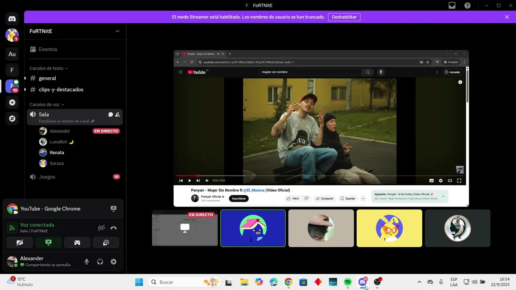The image size is (516, 290).
Task: Open Spotify from the taskbar
Action: point(348,282)
